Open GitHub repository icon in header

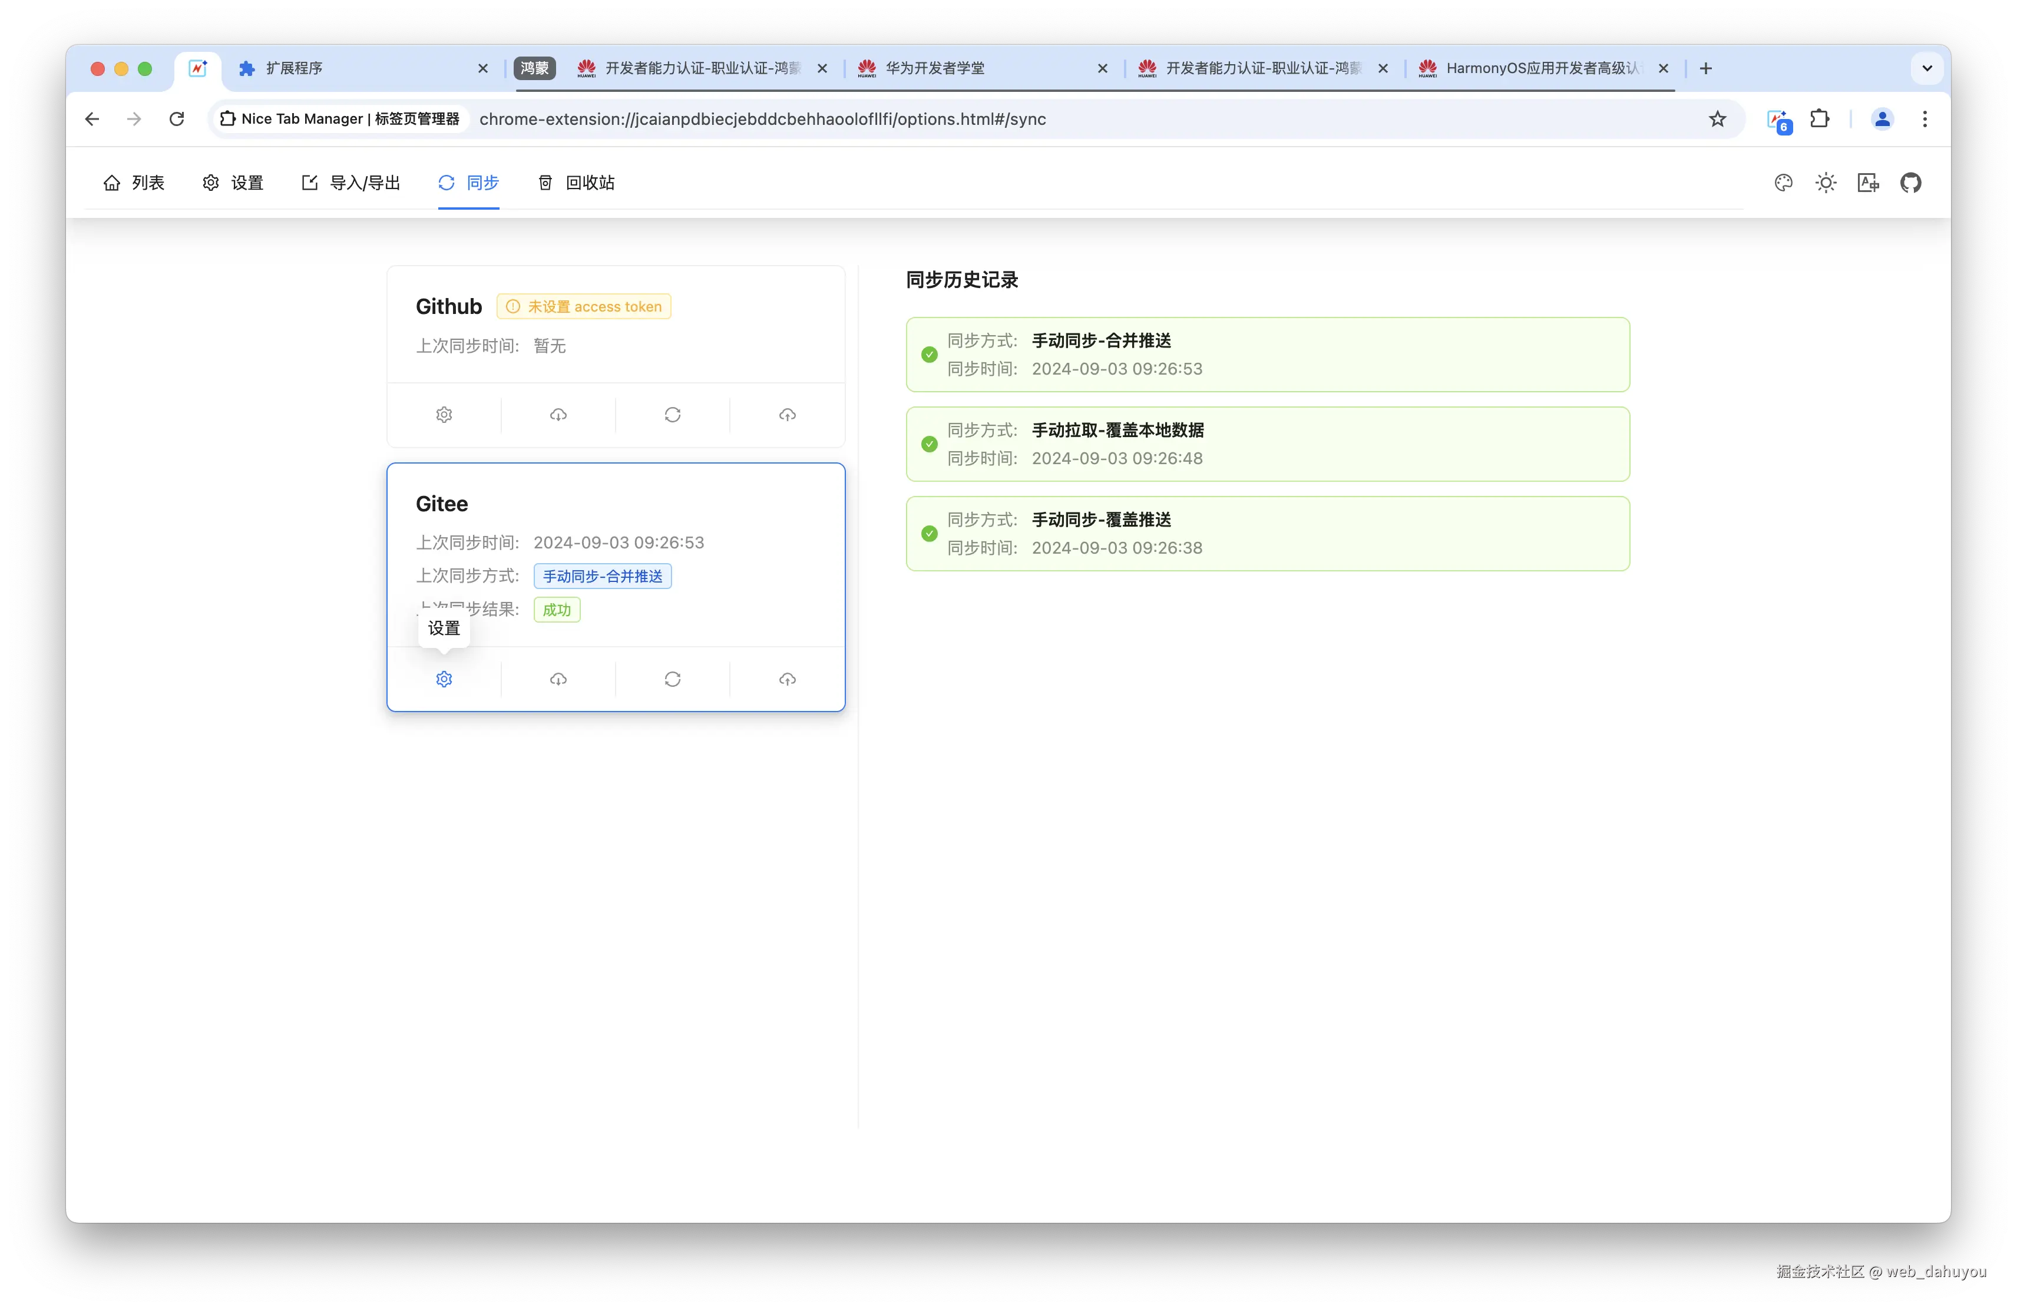pyautogui.click(x=1910, y=183)
